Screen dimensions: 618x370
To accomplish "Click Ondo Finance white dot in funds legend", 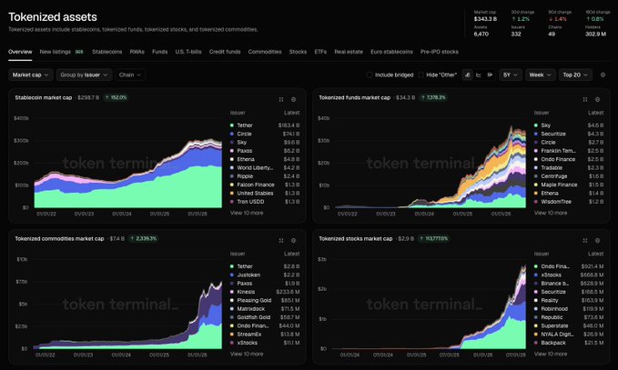I will 535,159.
